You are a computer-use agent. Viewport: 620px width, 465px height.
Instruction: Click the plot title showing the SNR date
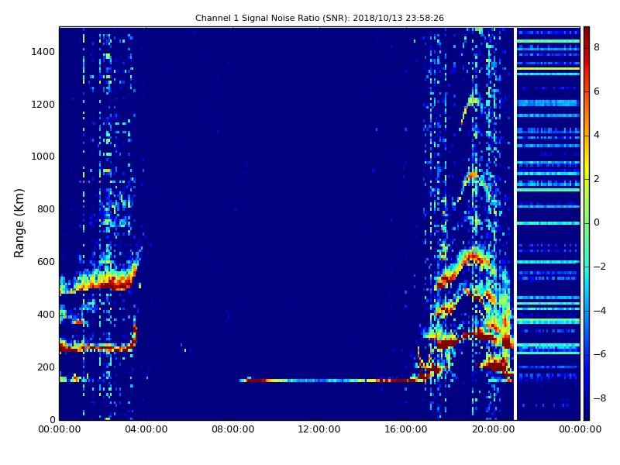tap(319, 18)
